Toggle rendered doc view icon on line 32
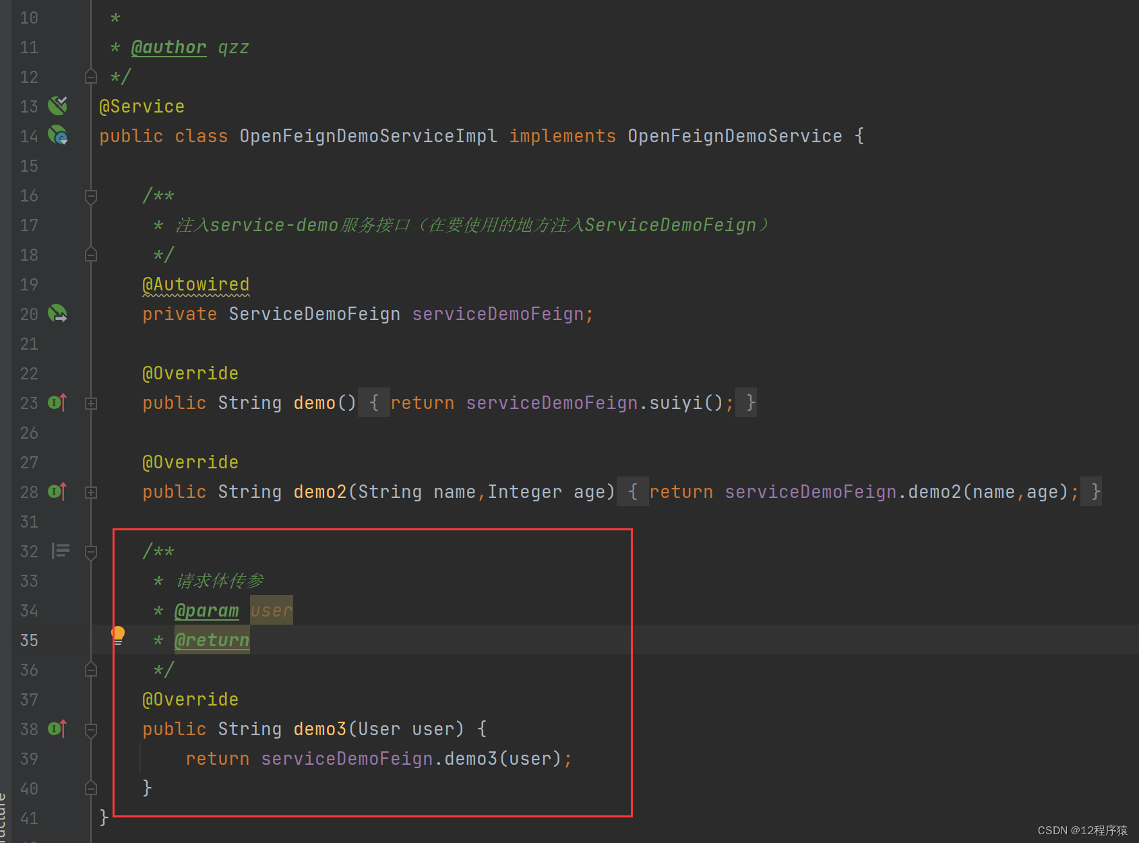The width and height of the screenshot is (1139, 843). click(61, 551)
